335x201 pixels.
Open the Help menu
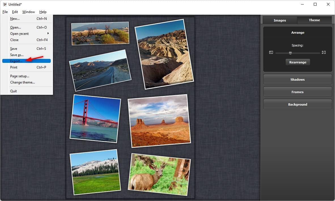tap(43, 12)
